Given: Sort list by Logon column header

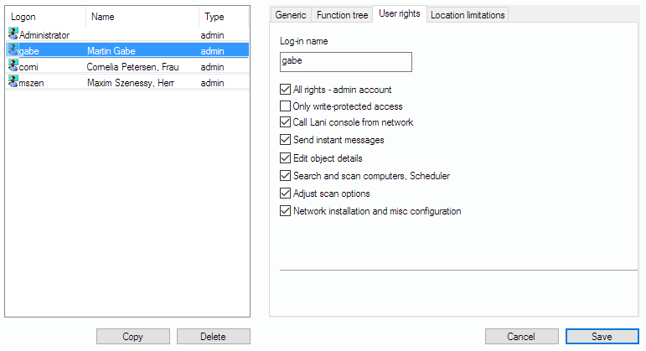Looking at the screenshot, I should coord(44,17).
